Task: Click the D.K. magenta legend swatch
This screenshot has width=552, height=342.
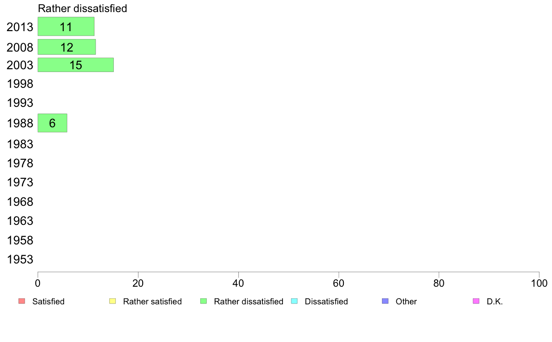Action: [476, 301]
